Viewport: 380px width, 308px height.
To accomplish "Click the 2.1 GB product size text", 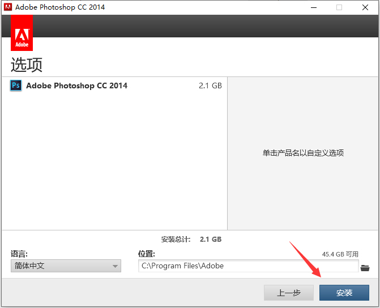I will 210,85.
